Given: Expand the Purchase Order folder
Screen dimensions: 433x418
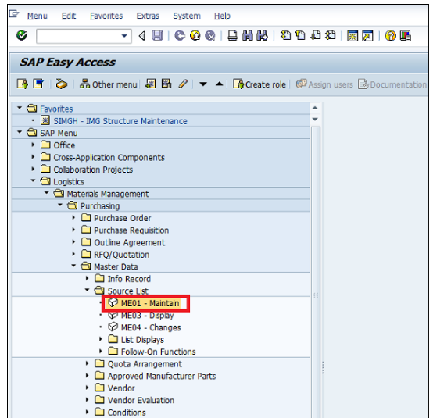Looking at the screenshot, I should 73,218.
